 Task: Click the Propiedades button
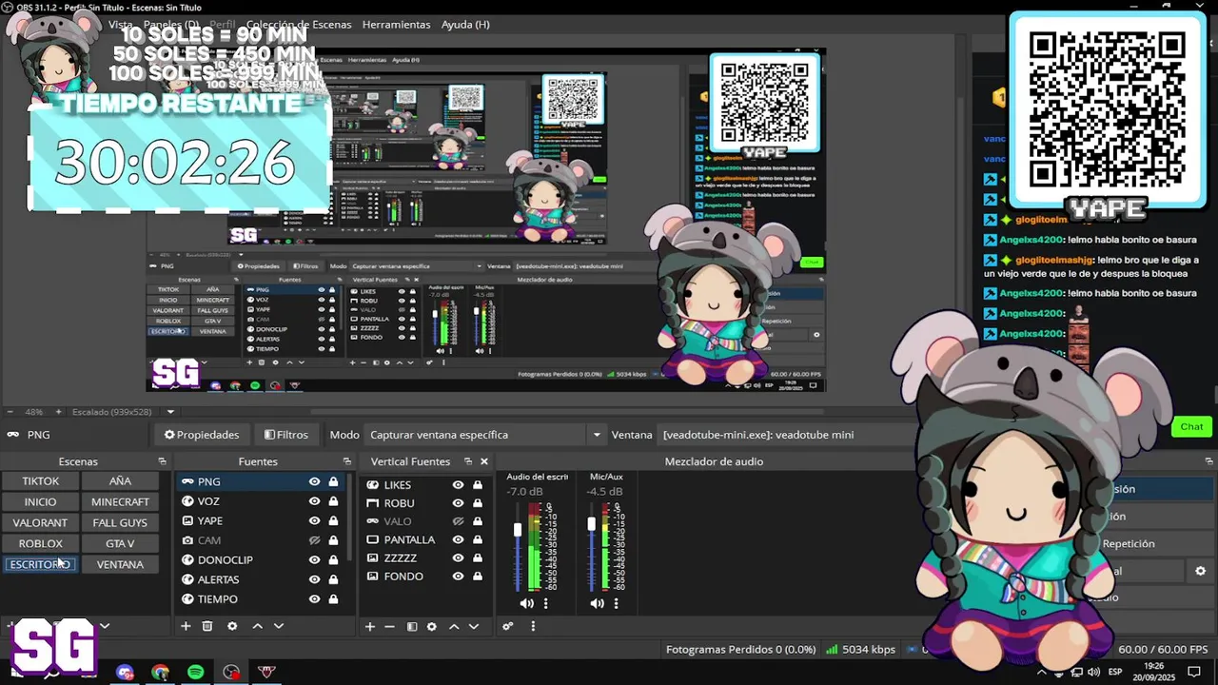tap(202, 435)
